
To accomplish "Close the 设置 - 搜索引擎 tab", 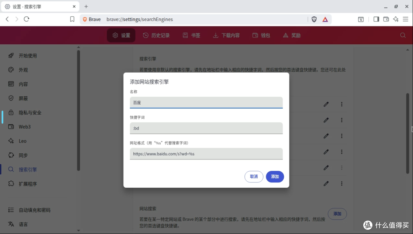I will coord(74,6).
